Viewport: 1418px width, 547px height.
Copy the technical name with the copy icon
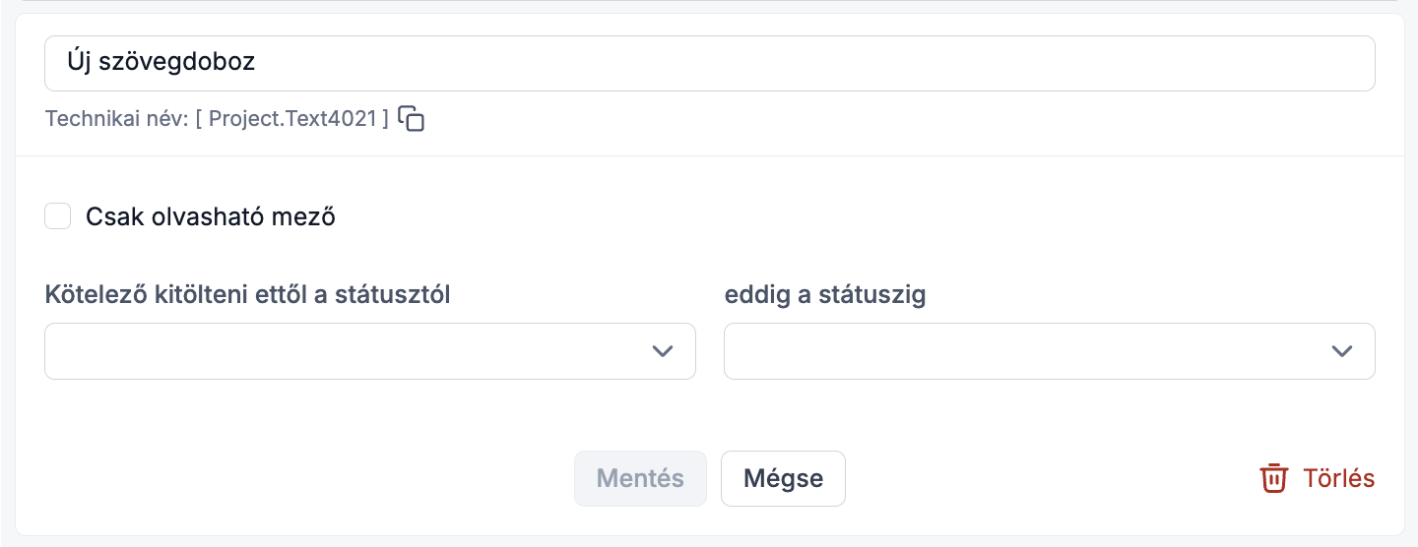click(x=412, y=119)
